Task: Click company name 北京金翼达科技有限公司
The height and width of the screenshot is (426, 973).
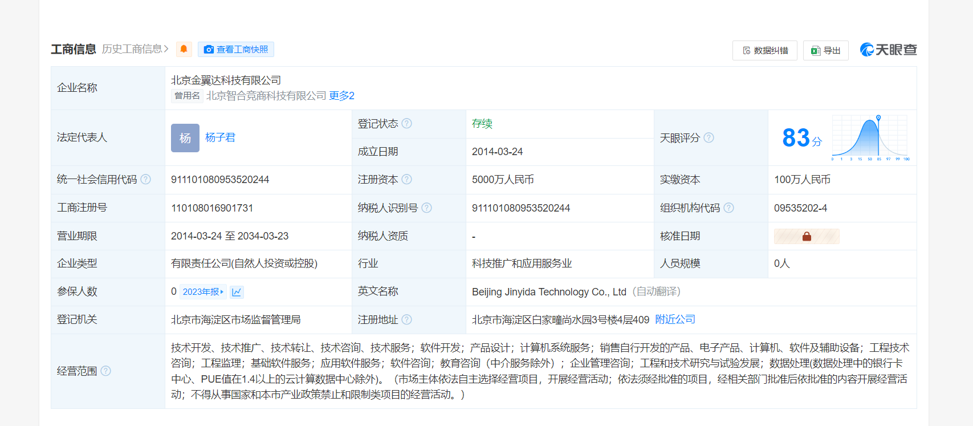Action: (x=226, y=80)
